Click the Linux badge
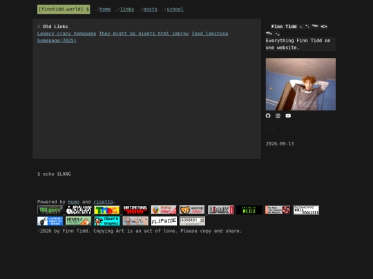The width and height of the screenshot is (373, 279). pos(221,209)
